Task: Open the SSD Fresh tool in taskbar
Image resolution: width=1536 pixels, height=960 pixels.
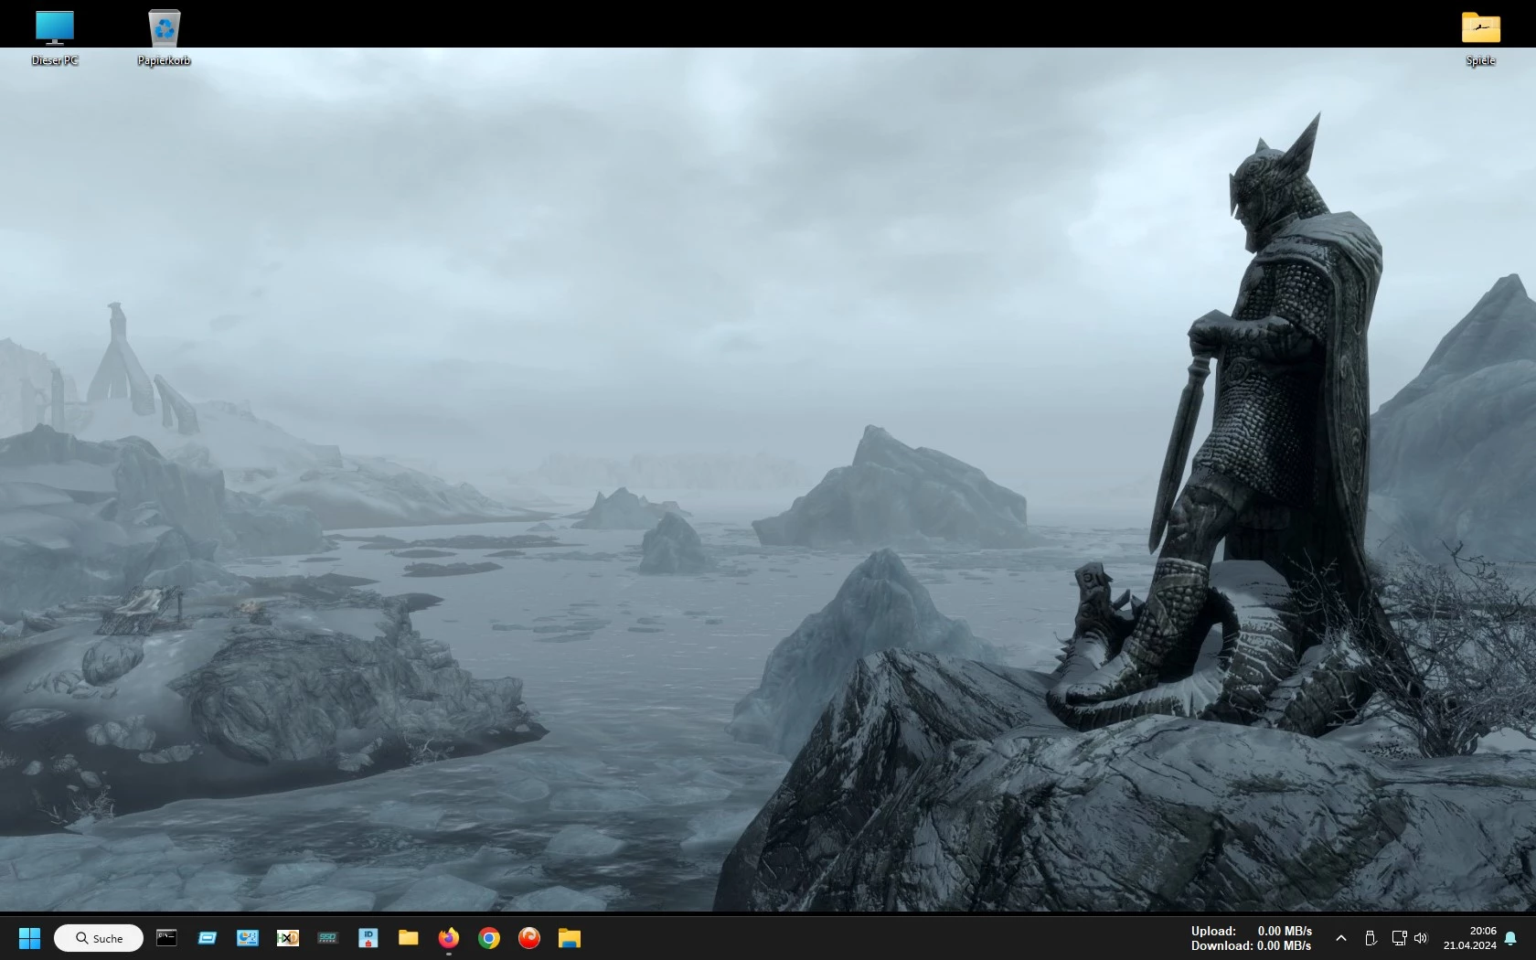Action: (x=328, y=938)
